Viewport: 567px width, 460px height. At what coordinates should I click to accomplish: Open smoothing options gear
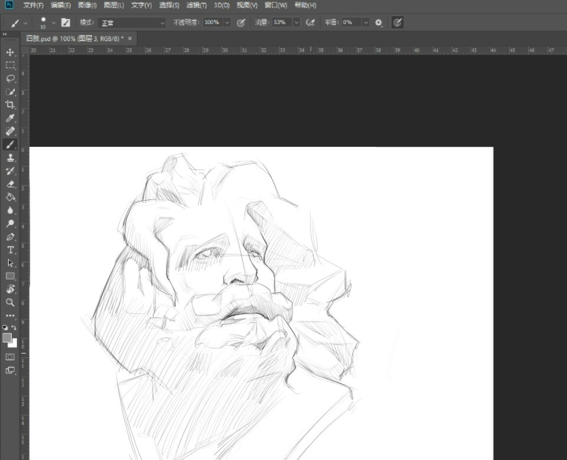click(379, 22)
